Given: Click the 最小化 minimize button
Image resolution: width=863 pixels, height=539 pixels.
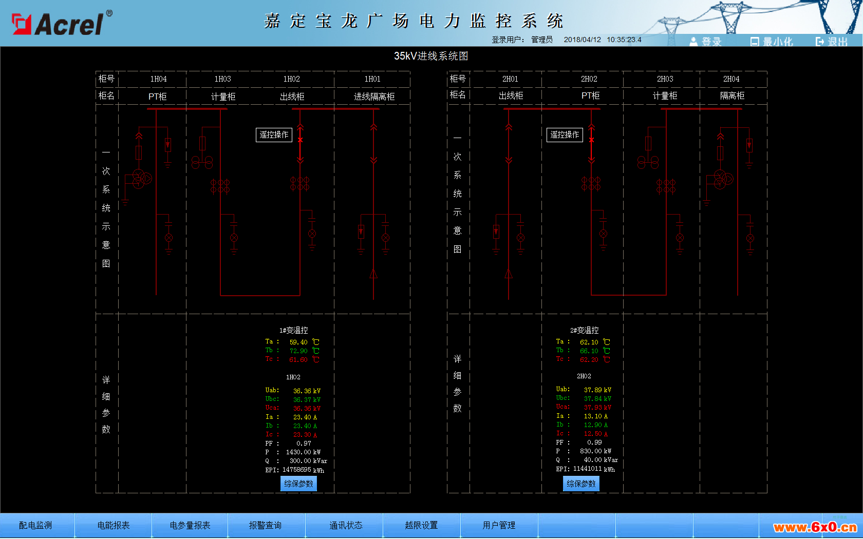Looking at the screenshot, I should [772, 42].
